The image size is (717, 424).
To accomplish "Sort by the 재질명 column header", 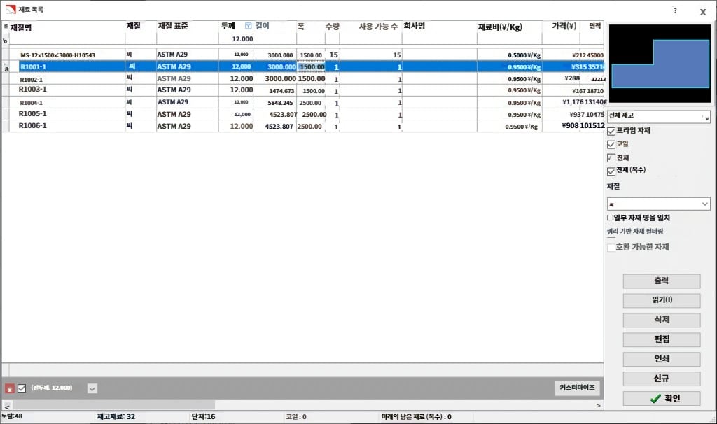I will point(67,27).
